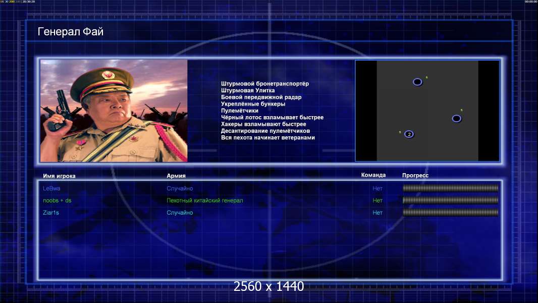Select the right-side start position circle on map
This screenshot has width=538, height=303.
click(x=457, y=119)
